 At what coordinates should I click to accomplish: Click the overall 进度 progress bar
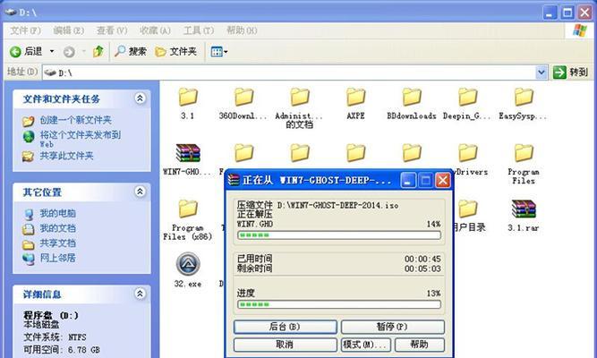[339, 304]
